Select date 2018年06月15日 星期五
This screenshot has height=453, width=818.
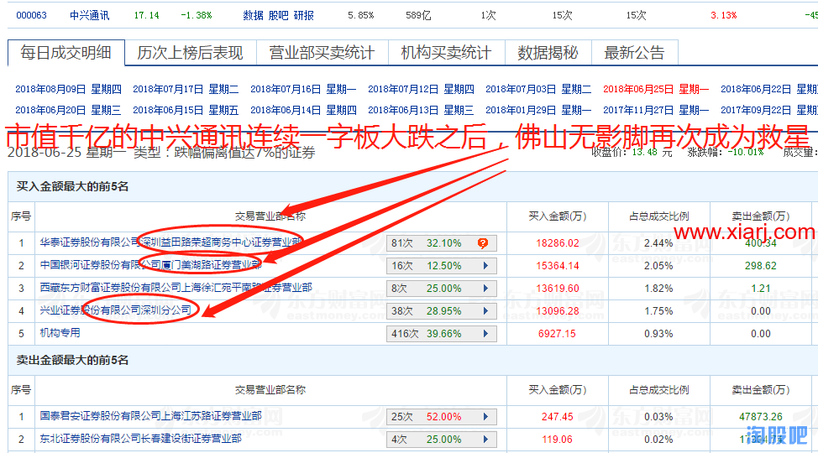coord(186,110)
